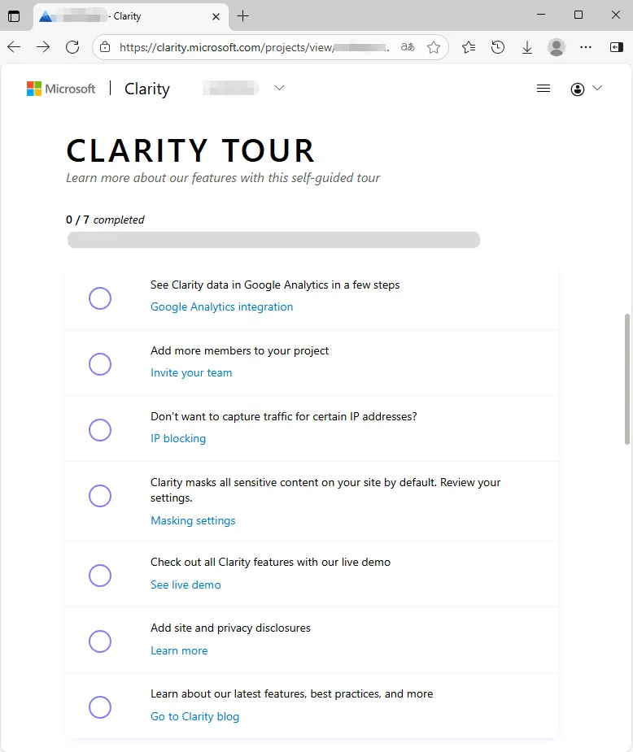Click the browser profile avatar icon
This screenshot has width=633, height=752.
click(x=557, y=47)
